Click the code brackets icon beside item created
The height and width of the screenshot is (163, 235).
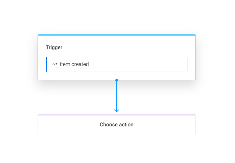[x=55, y=64]
